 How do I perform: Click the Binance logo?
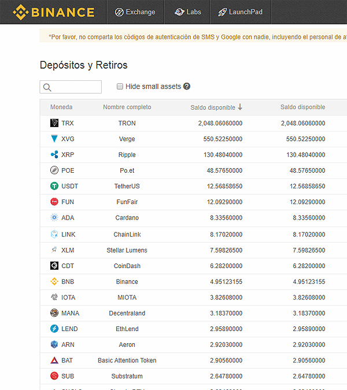(54, 12)
